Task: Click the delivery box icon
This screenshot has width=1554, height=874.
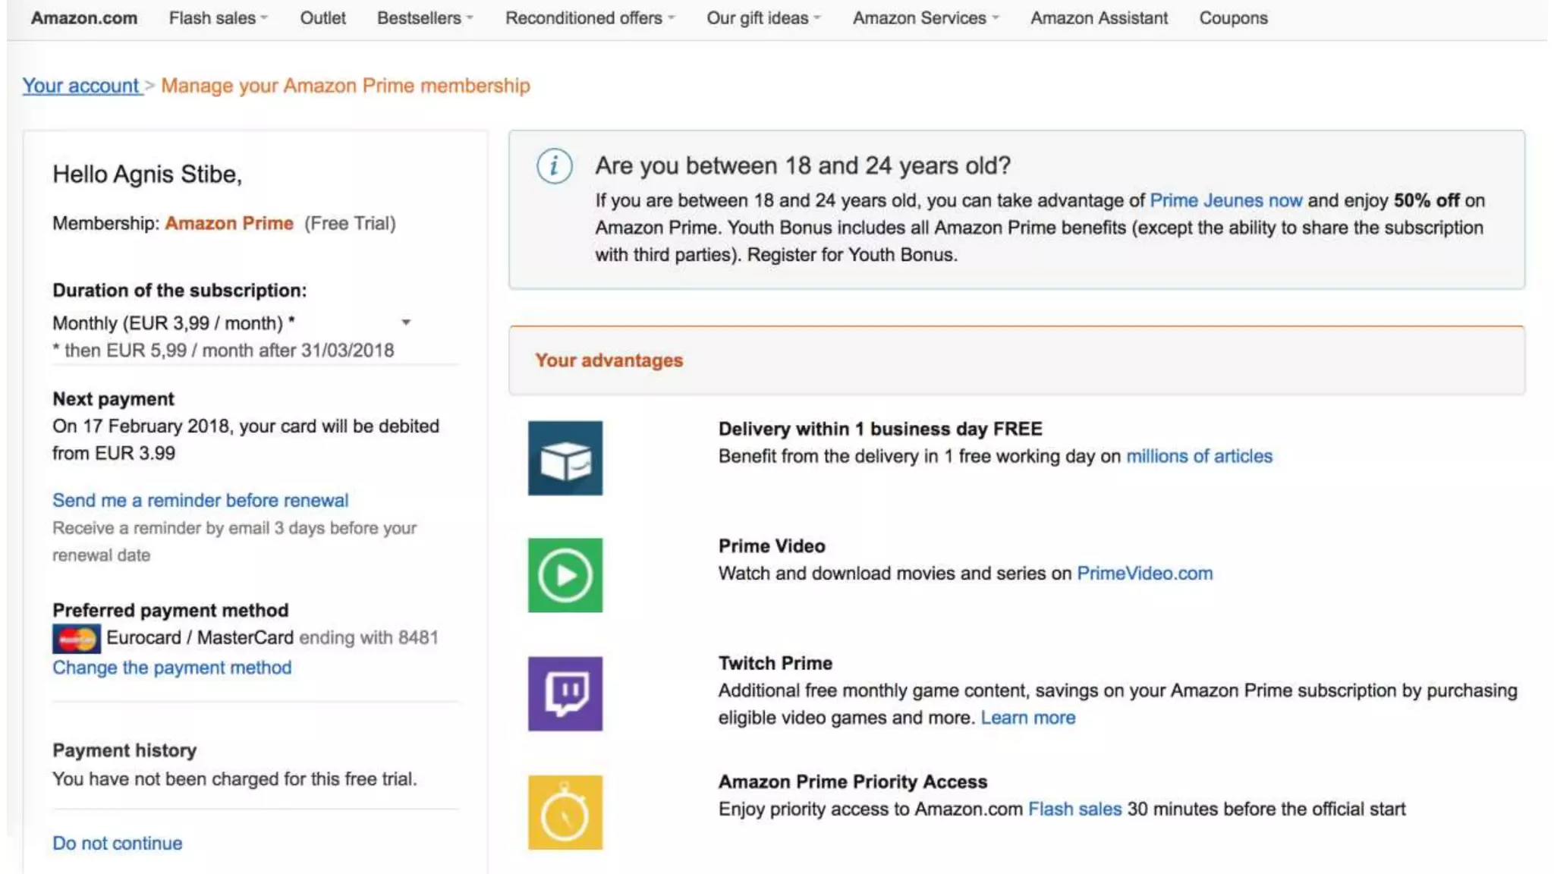Action: tap(565, 458)
